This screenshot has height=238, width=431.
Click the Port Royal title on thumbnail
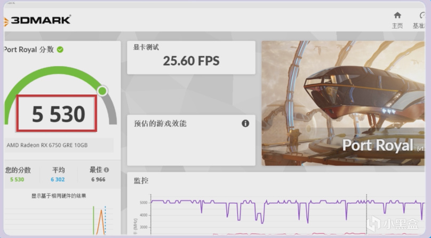click(x=378, y=145)
